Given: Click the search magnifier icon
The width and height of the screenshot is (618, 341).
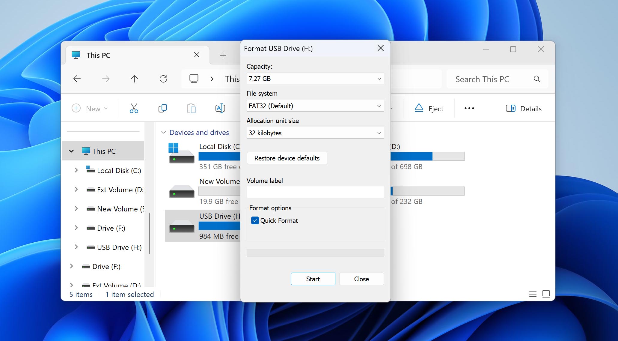Looking at the screenshot, I should (x=537, y=79).
